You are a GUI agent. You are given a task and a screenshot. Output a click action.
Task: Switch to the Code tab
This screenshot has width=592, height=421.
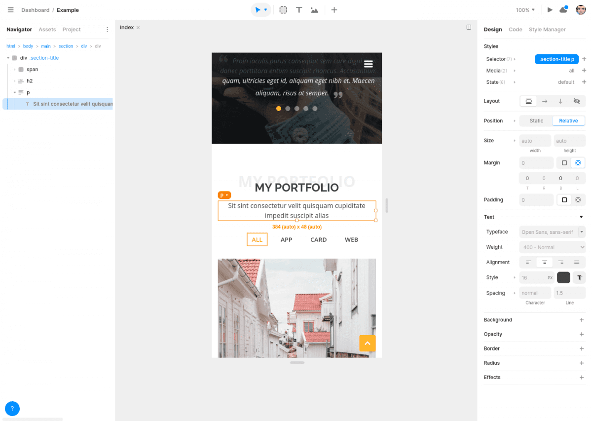[x=516, y=29]
